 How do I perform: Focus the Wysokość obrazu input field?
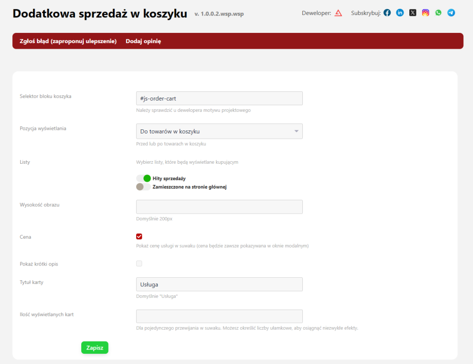[219, 207]
